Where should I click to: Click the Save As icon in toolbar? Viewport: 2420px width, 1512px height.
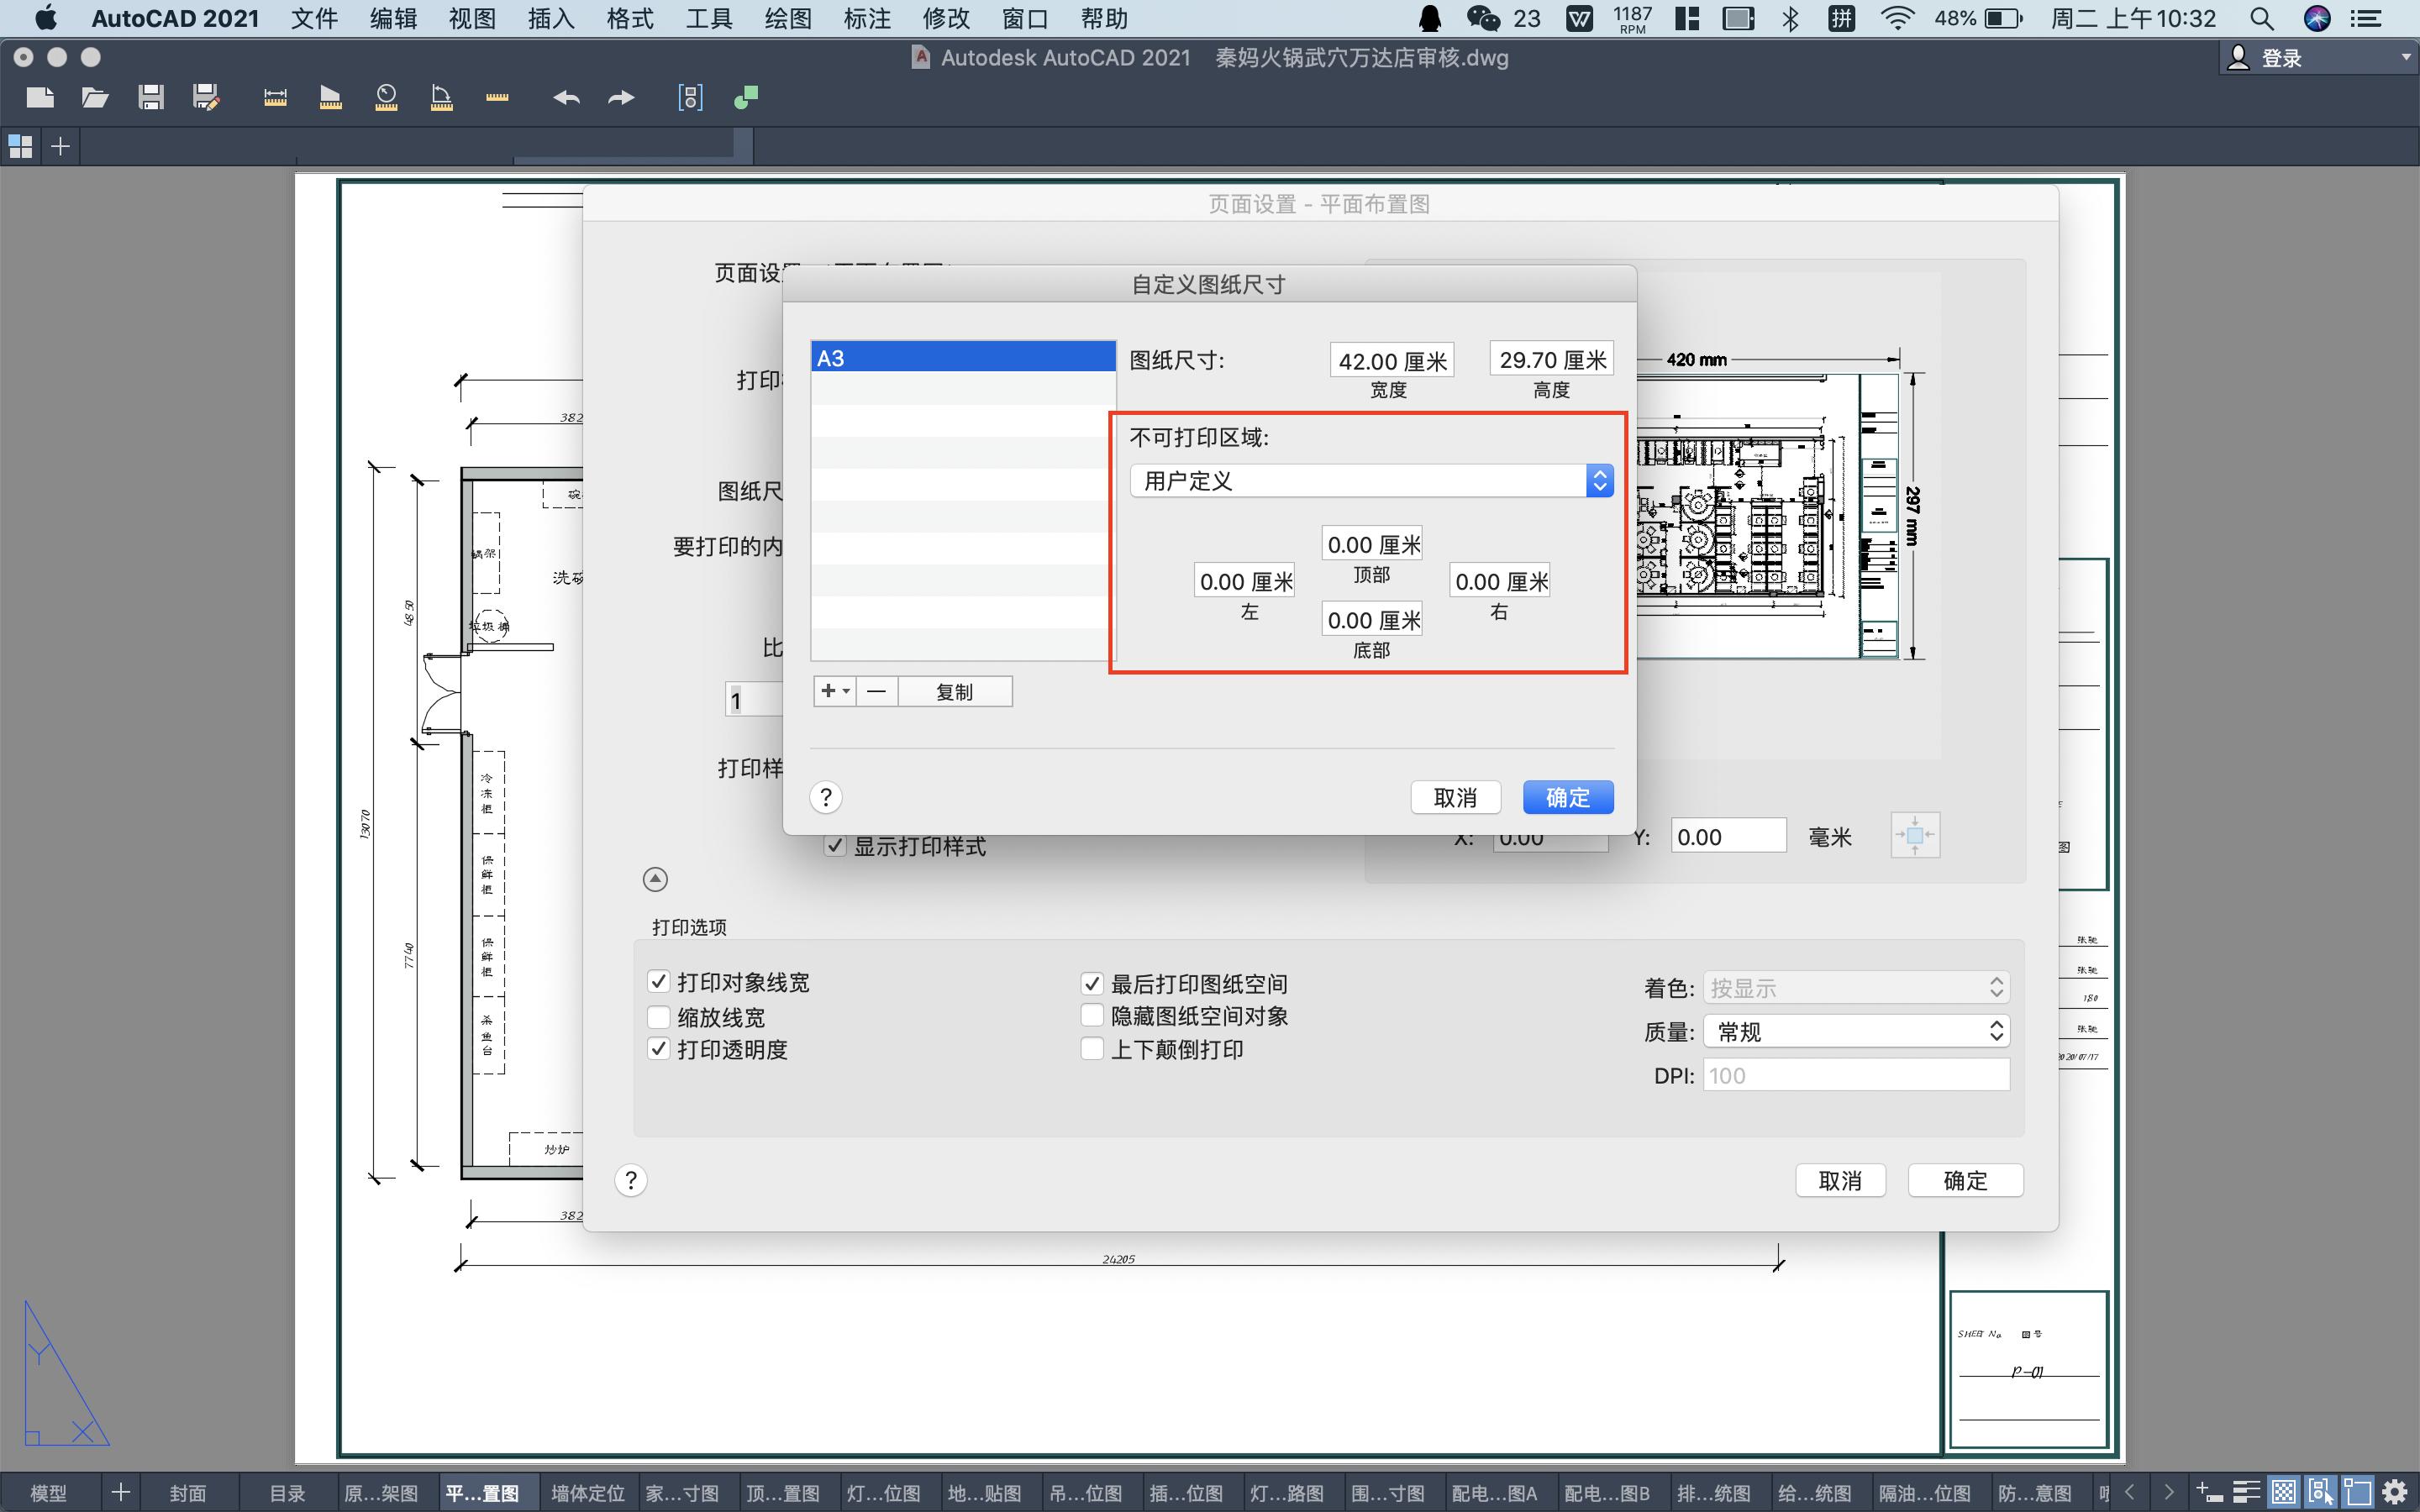[x=206, y=97]
